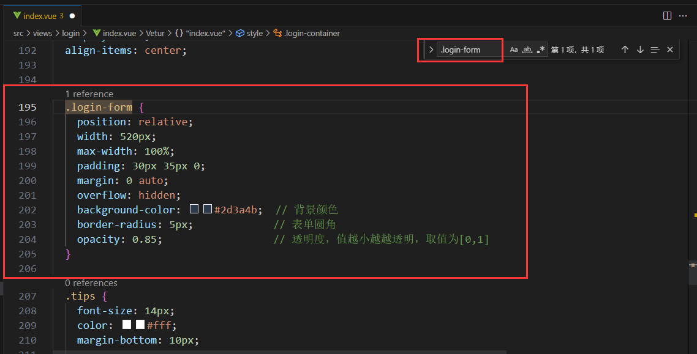Click the unsaved dot on index.vue tab
The height and width of the screenshot is (354, 697).
pyautogui.click(x=72, y=16)
